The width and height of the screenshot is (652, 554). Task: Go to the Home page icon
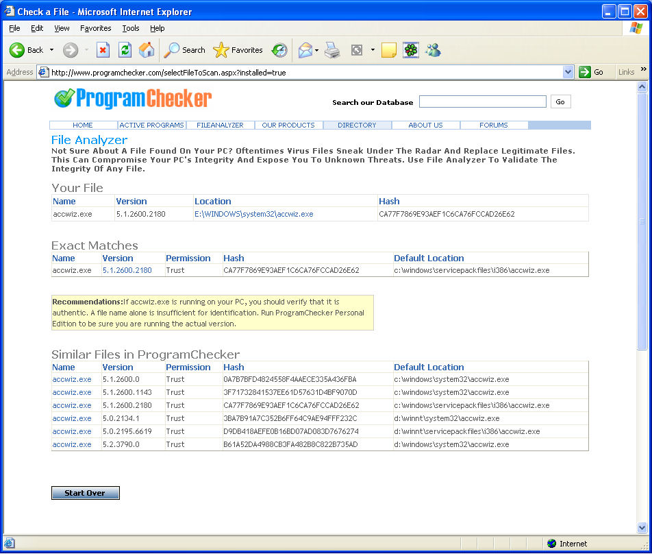[x=147, y=50]
